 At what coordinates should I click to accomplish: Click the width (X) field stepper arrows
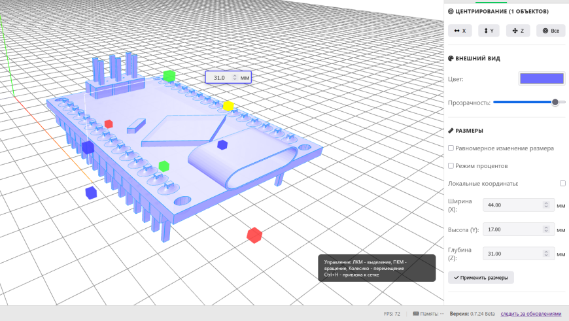(x=545, y=205)
